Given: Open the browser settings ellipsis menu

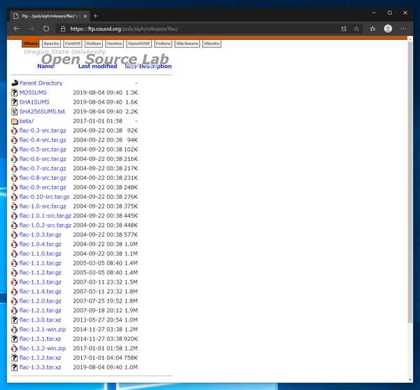Looking at the screenshot, I should [x=403, y=29].
